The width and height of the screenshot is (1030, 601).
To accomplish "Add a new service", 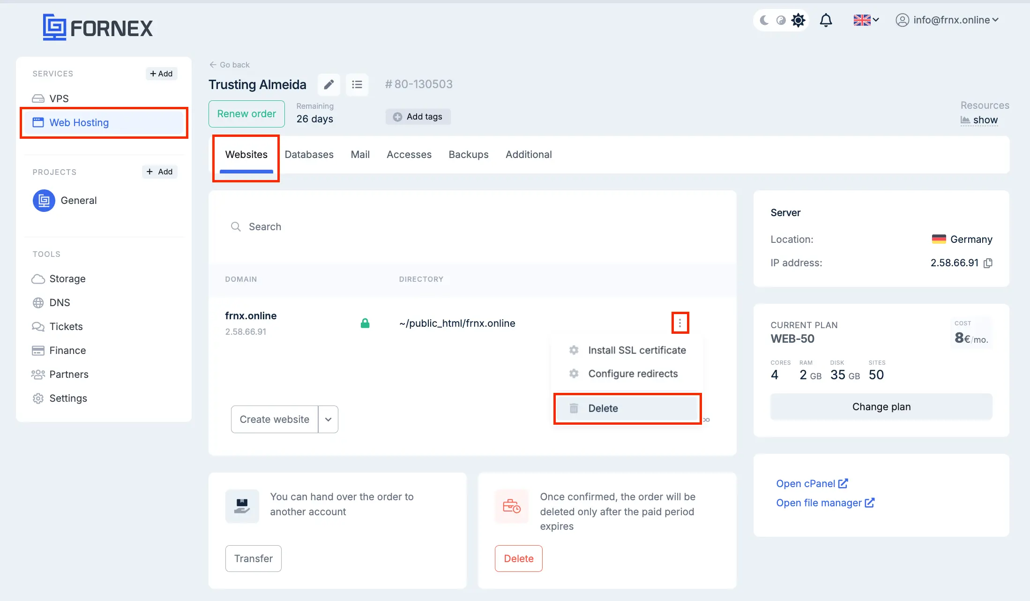I will pos(161,74).
